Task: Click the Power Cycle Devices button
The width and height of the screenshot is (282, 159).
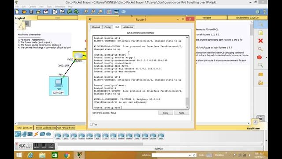Action: click(x=46, y=128)
